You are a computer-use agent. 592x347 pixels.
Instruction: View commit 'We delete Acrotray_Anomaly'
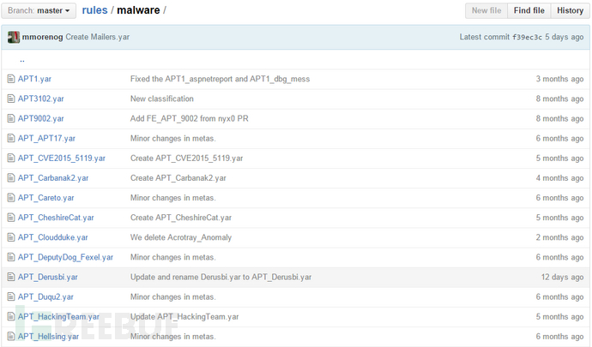tap(181, 237)
